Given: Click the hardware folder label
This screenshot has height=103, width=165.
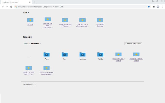Looking at the screenshot, I should point(82,59).
